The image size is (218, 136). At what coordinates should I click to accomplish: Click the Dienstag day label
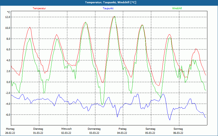(38, 129)
